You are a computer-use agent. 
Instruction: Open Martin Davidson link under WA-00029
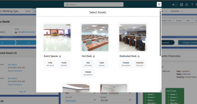tap(15, 85)
